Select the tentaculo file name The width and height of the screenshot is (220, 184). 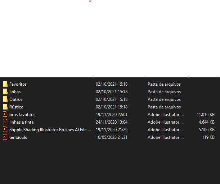tap(18, 137)
